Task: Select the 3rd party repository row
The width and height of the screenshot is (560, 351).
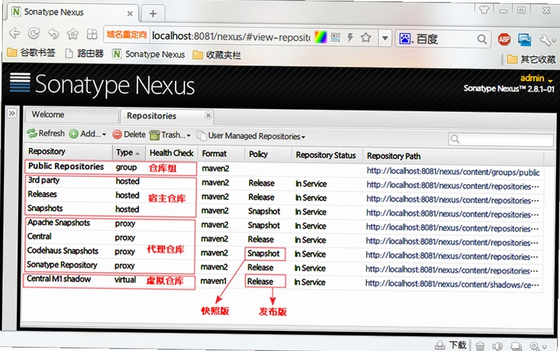Action: click(284, 182)
